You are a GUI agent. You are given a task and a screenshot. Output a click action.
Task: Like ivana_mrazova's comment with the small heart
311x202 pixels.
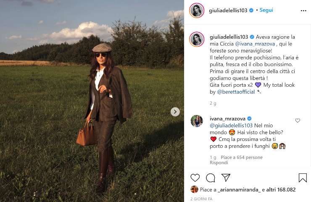pos(298,120)
